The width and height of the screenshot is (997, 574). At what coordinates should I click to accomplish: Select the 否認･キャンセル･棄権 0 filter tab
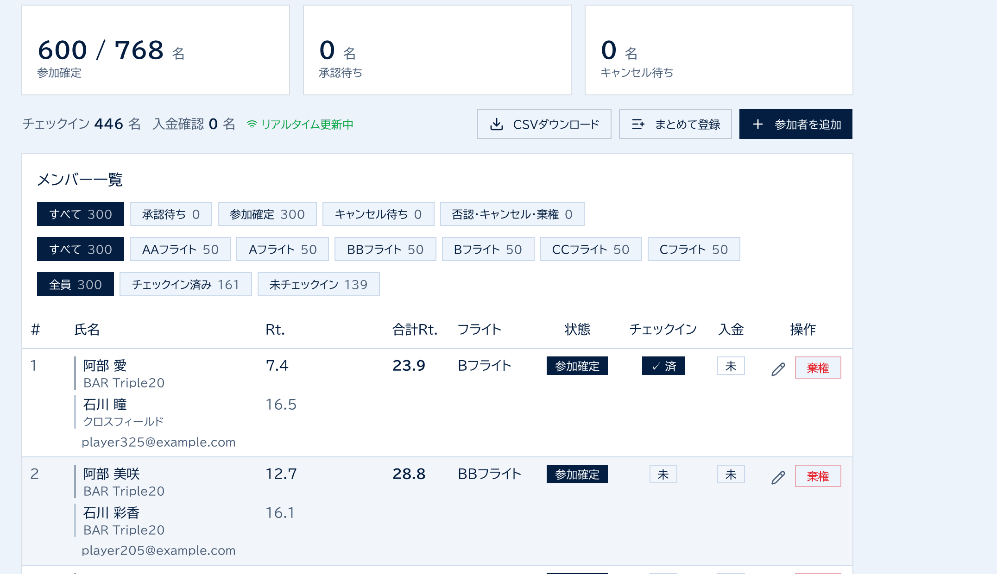(512, 214)
